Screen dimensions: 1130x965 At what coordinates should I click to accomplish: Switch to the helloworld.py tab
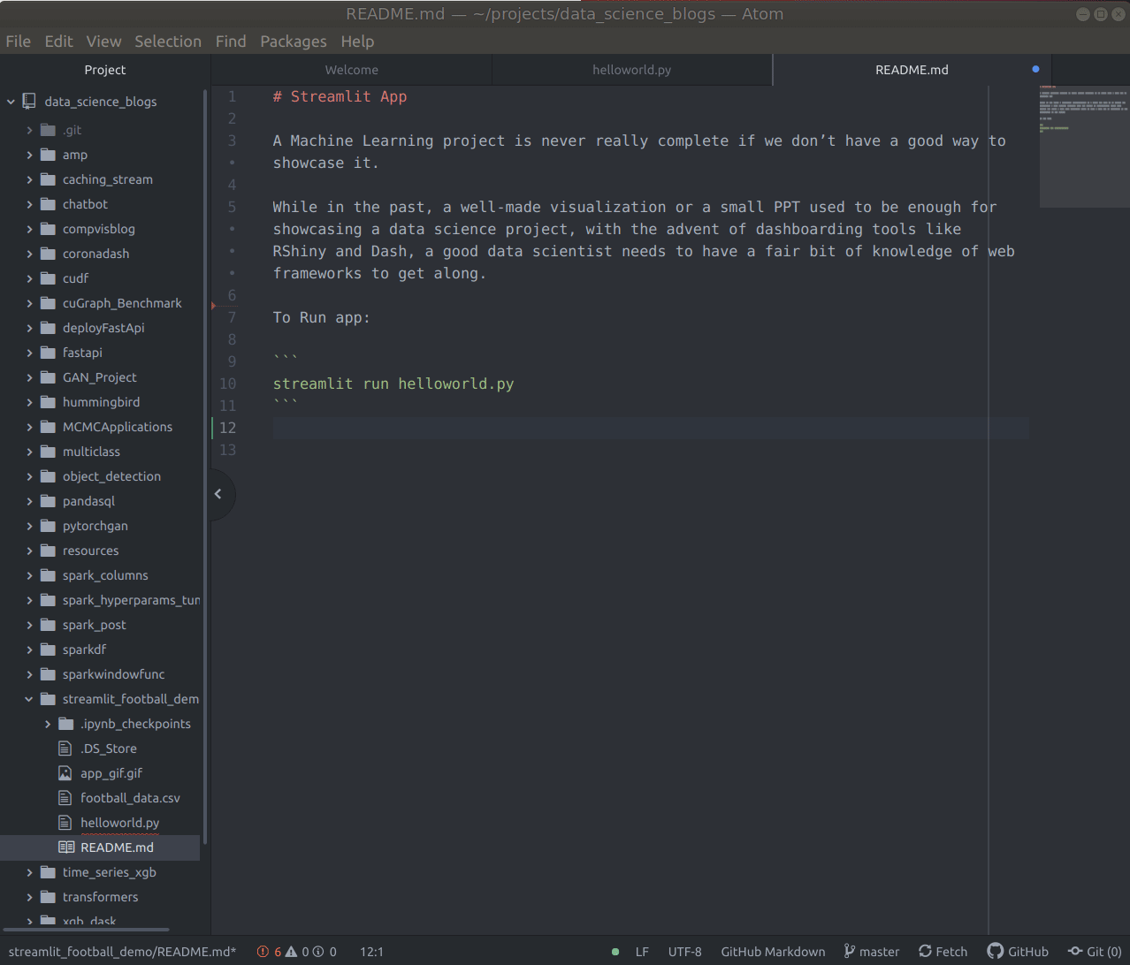(631, 70)
